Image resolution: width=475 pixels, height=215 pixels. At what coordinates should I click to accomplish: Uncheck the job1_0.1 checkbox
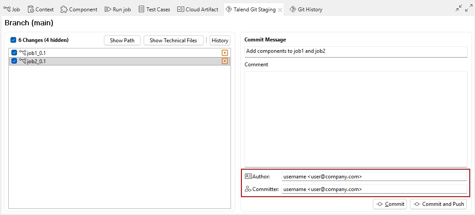14,53
